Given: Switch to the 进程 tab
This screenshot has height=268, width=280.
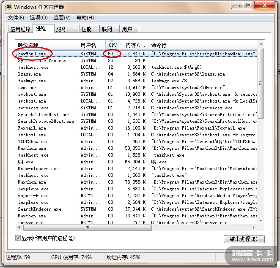Looking at the screenshot, I should point(44,29).
